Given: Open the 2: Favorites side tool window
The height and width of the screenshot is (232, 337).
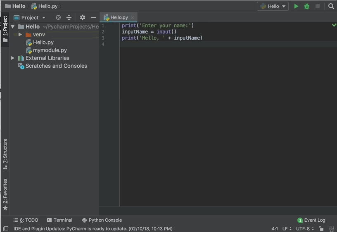Looking at the screenshot, I should [5, 194].
